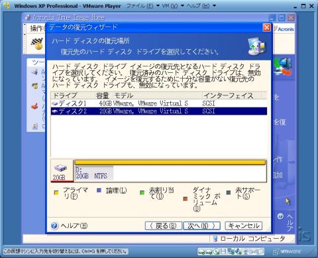This screenshot has height=258, width=318.
Task: Close the データの復元ウィザード dialog
Action: coord(267,28)
